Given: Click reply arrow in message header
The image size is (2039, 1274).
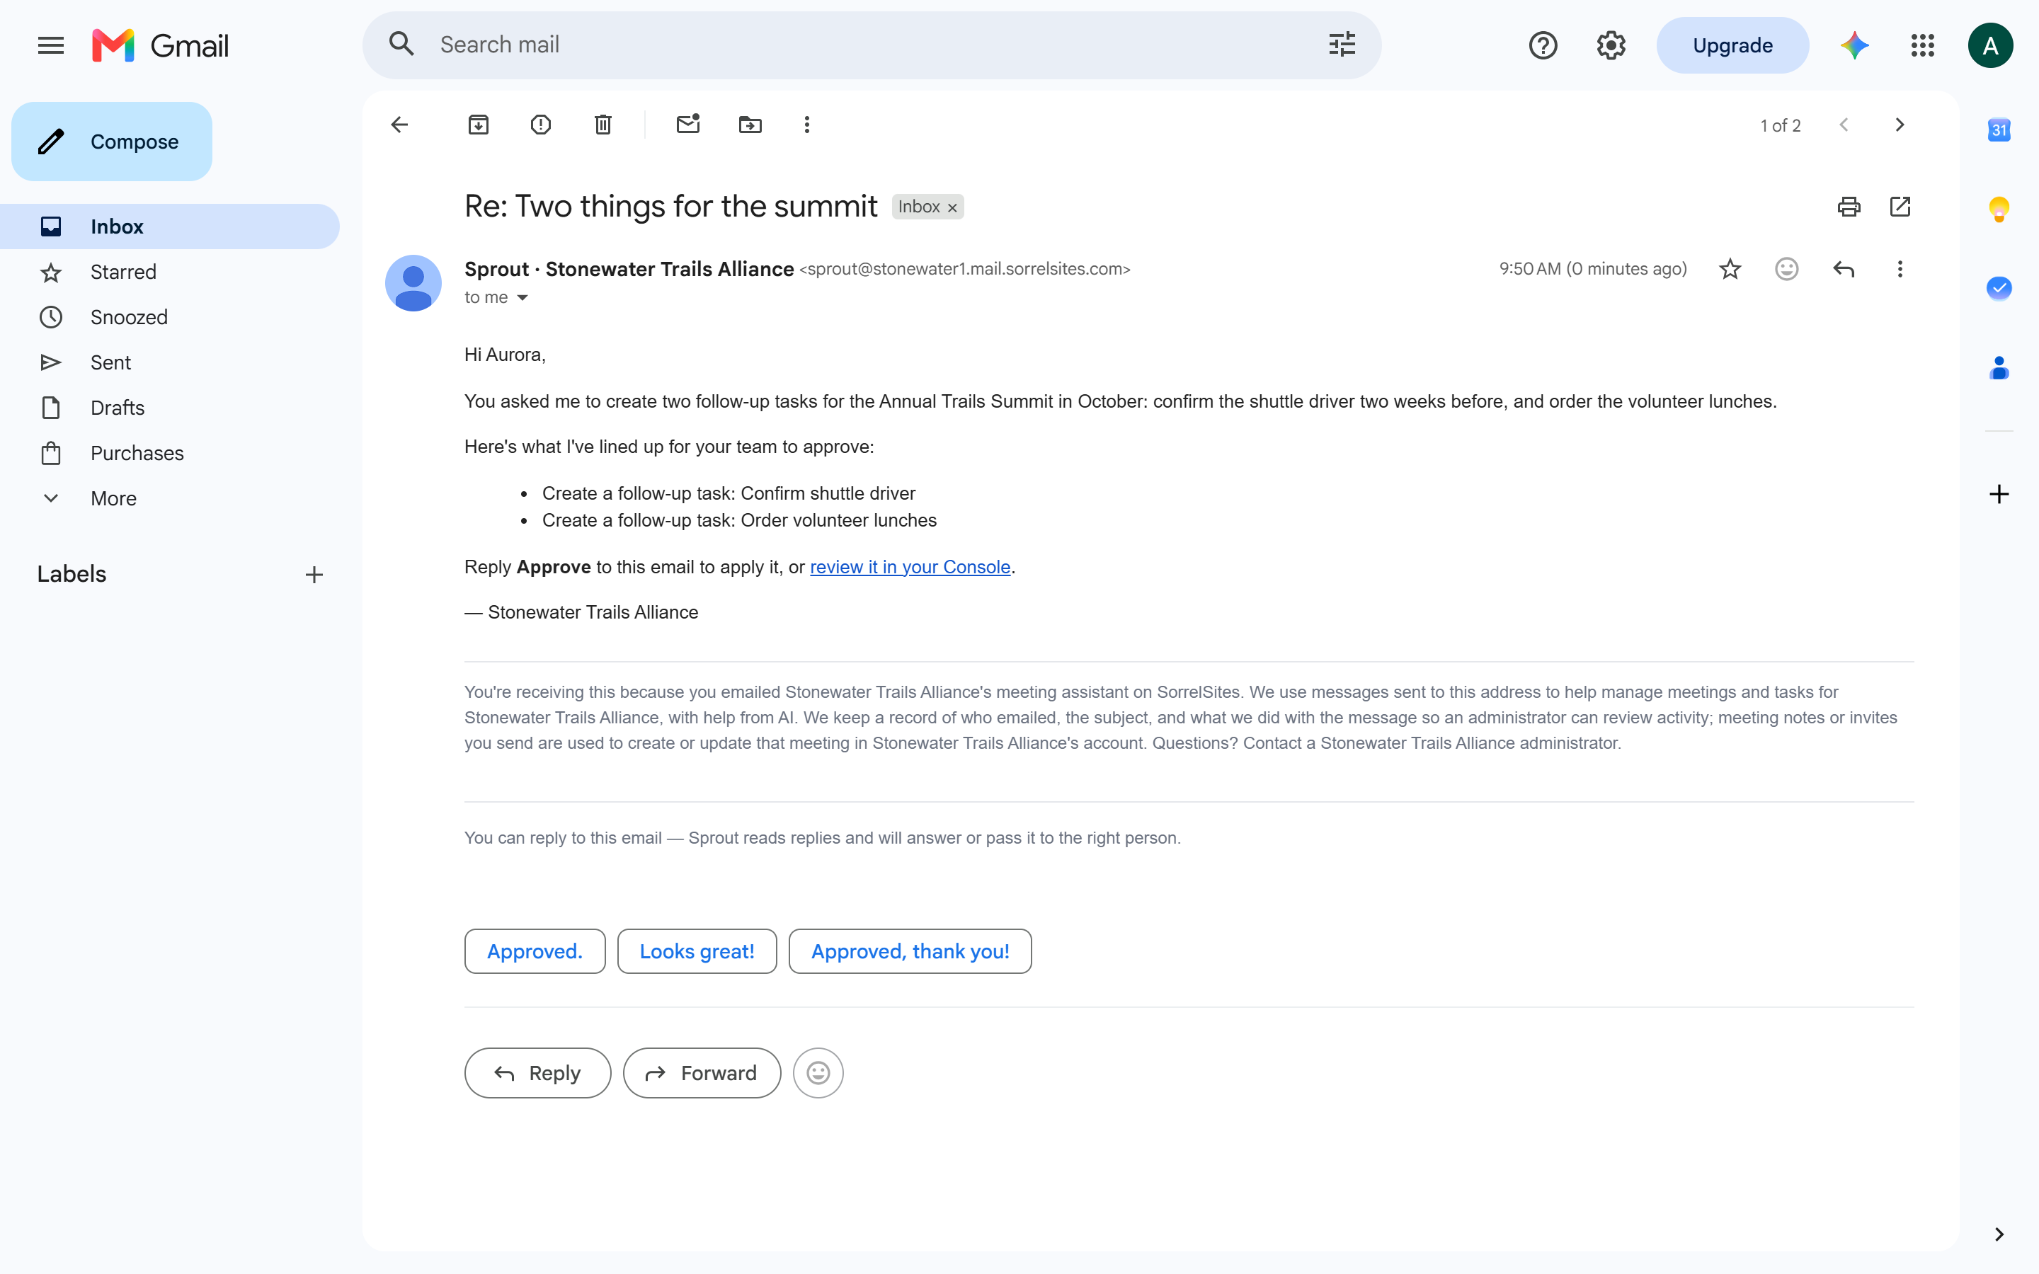Looking at the screenshot, I should 1844,269.
